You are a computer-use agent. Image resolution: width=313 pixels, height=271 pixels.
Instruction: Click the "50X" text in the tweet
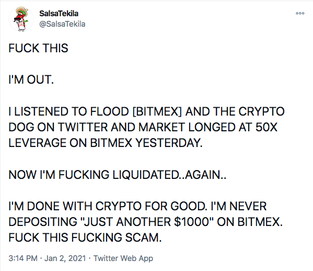(x=266, y=127)
